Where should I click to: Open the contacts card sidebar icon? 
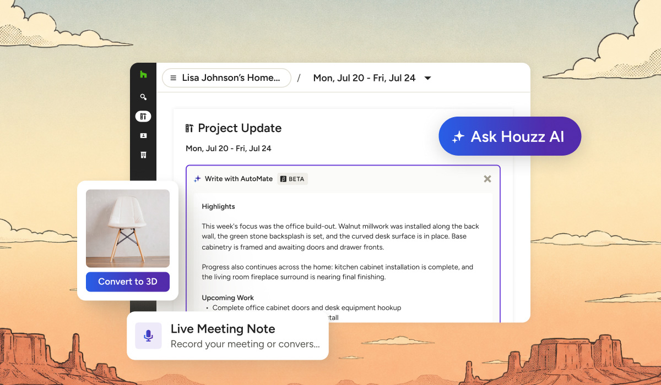(143, 135)
